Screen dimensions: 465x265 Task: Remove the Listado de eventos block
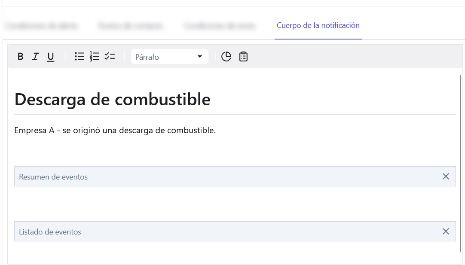point(446,231)
